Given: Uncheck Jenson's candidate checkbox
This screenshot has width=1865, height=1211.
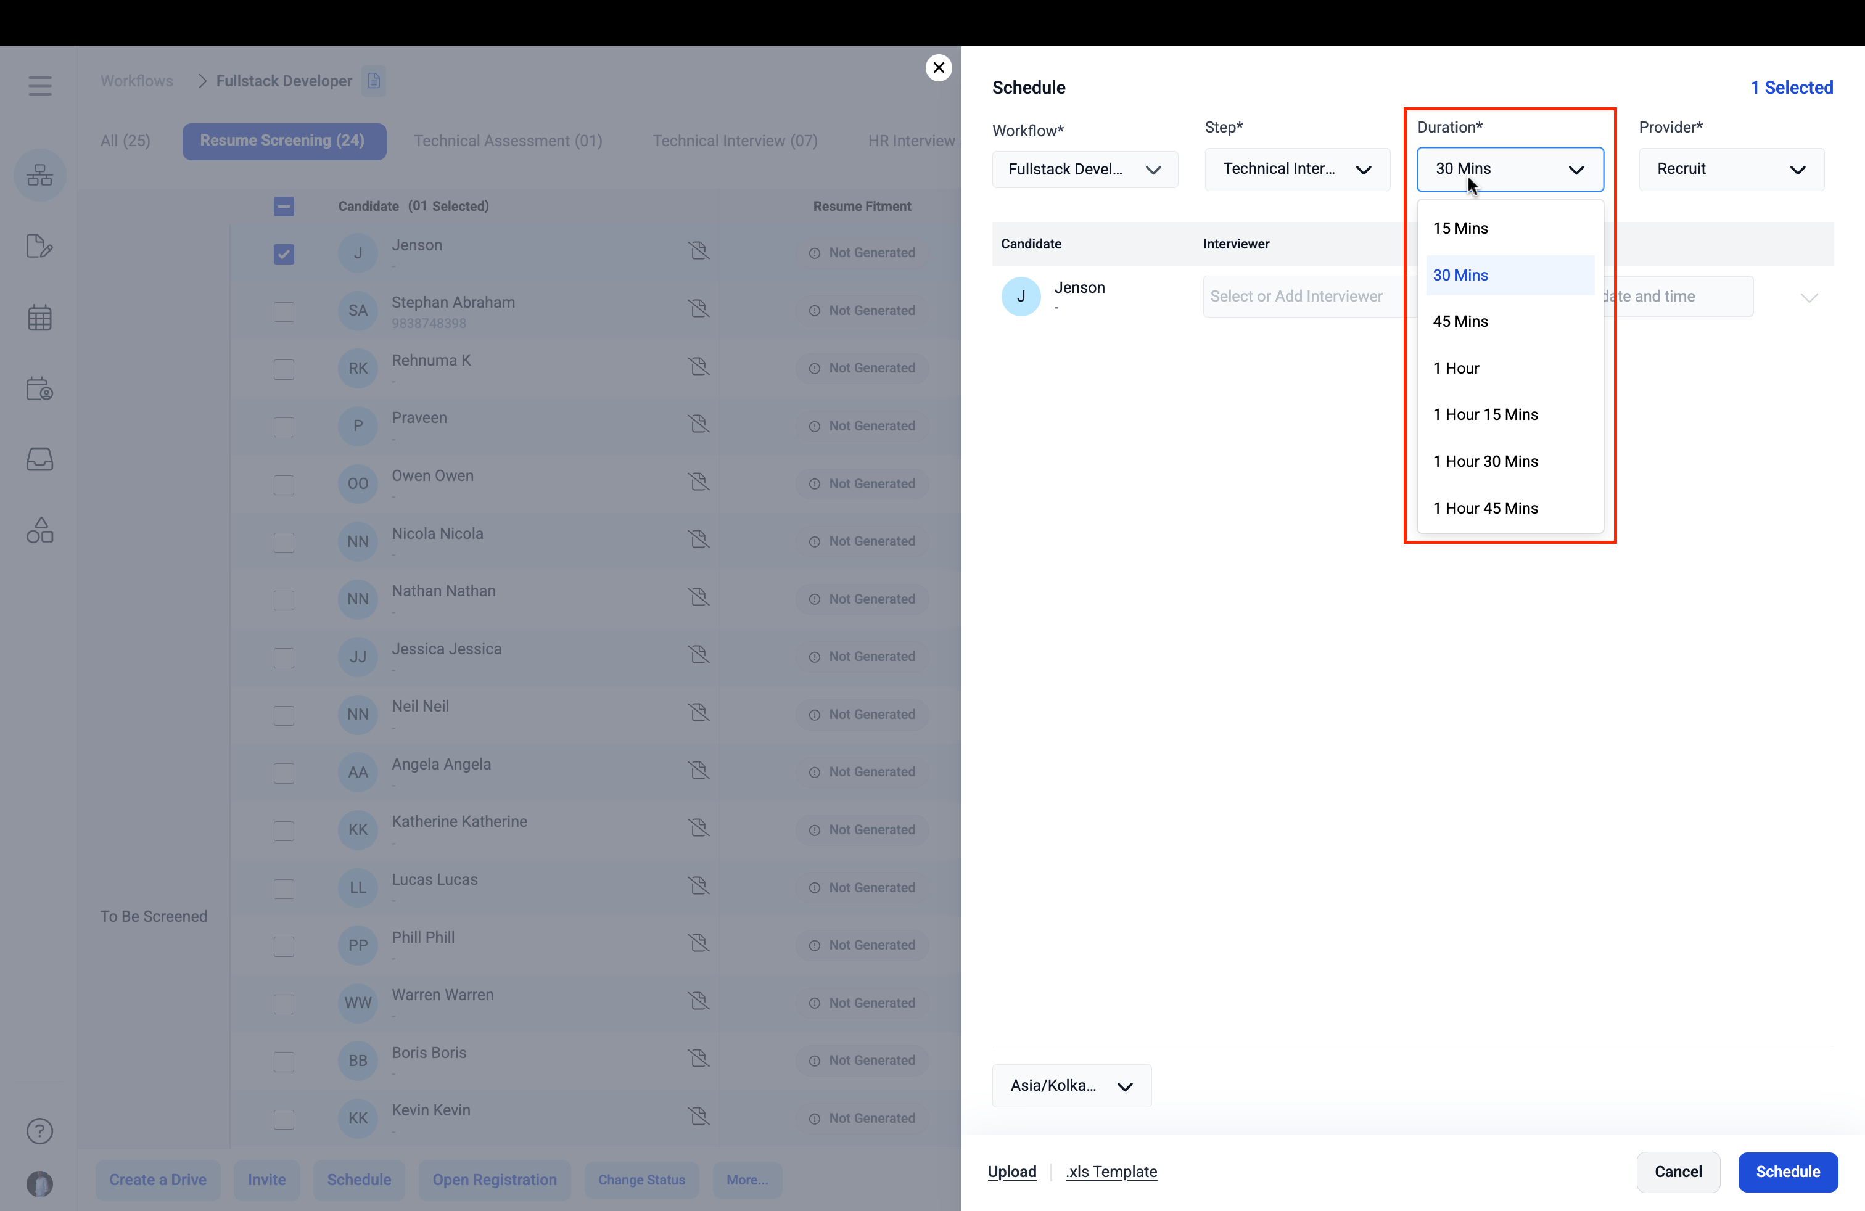Looking at the screenshot, I should [x=284, y=254].
